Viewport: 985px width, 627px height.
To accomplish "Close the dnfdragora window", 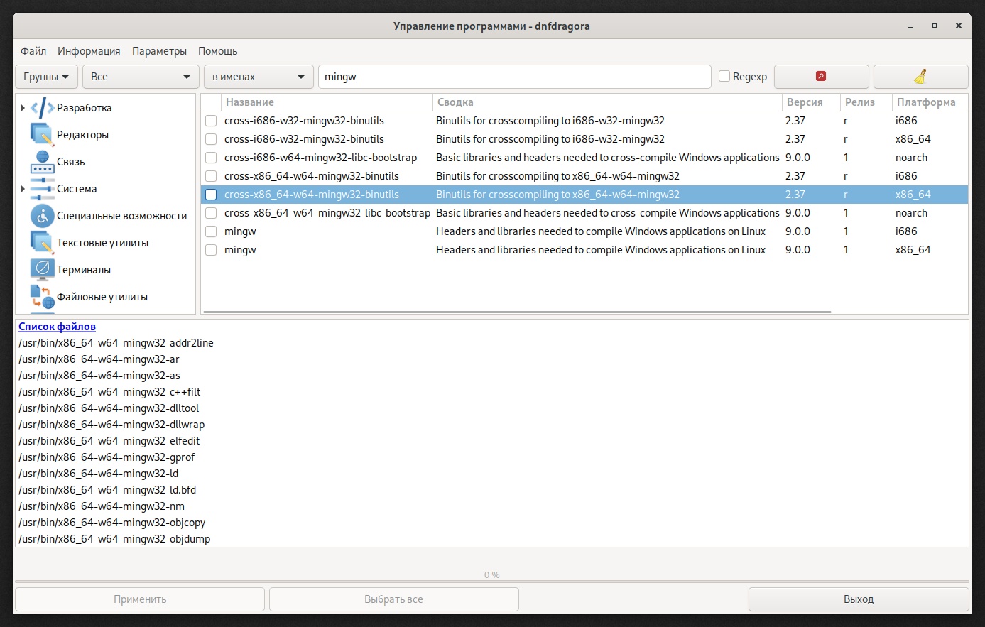I will (959, 26).
